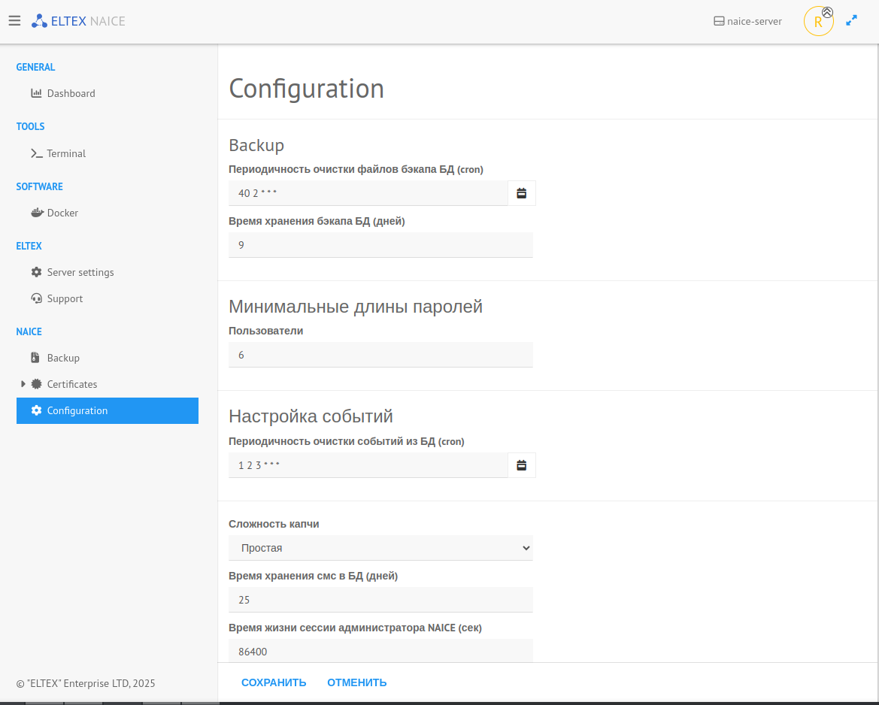Open calendar picker for backup cleanup cron
Viewport: 879px width, 705px height.
(x=522, y=193)
